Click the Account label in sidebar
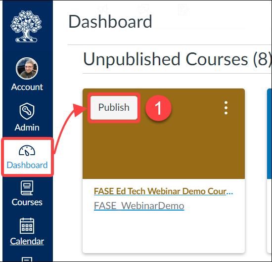Image resolution: width=272 pixels, height=262 pixels. click(x=27, y=87)
